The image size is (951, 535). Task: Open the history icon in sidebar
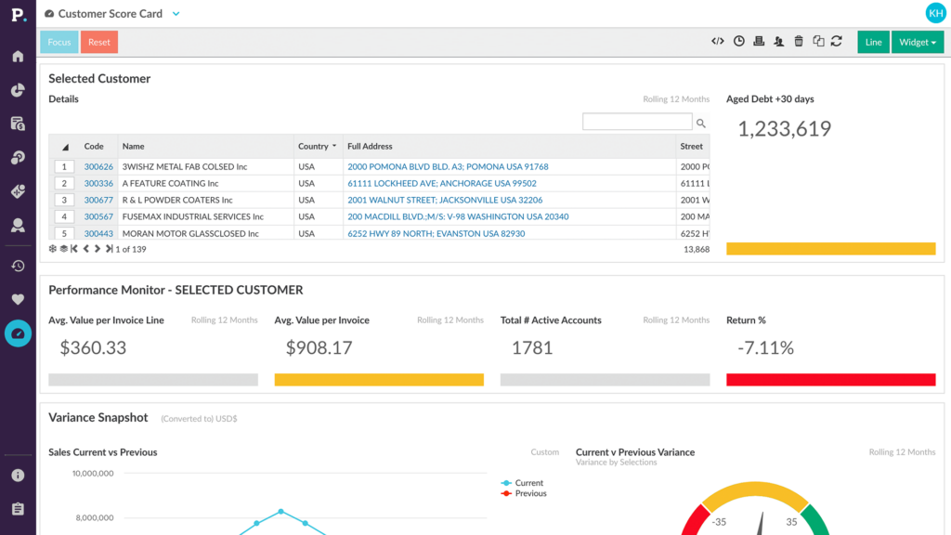[x=18, y=266]
